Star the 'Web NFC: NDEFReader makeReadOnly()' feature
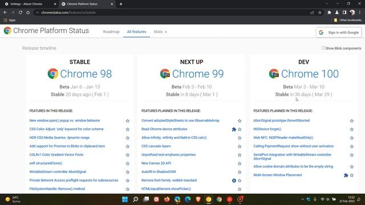 [352, 138]
